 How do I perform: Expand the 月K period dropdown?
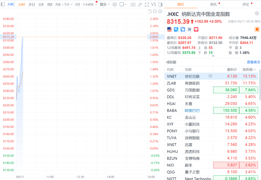(59, 4)
